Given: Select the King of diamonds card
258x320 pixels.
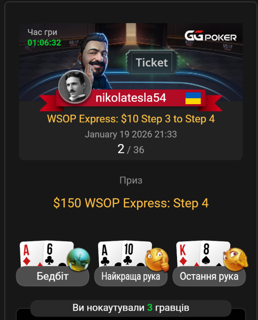Looking at the screenshot, I should click(187, 254).
